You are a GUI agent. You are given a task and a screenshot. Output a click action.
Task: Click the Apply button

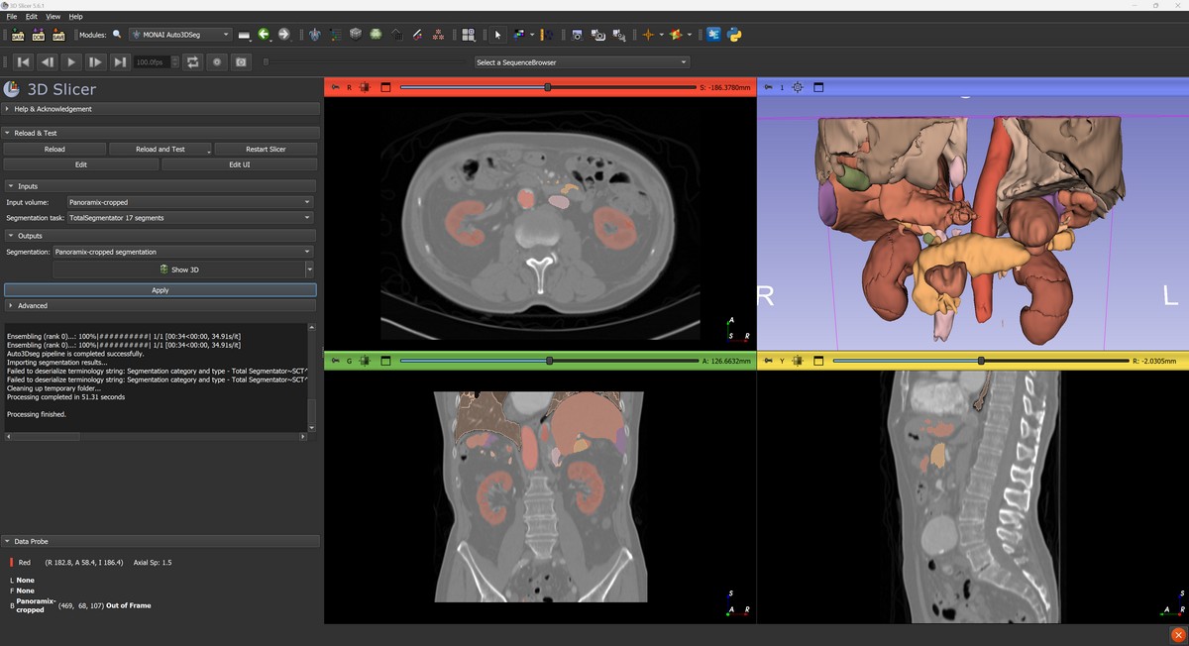tap(161, 290)
